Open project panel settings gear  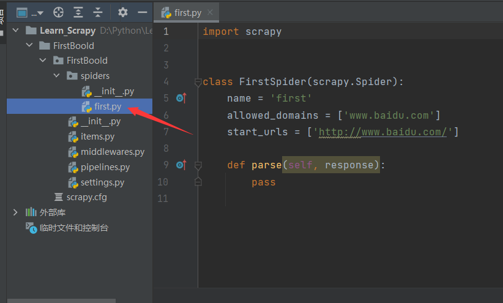(122, 12)
